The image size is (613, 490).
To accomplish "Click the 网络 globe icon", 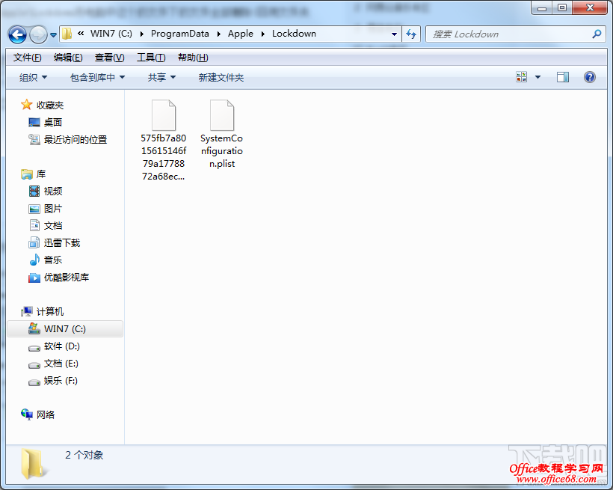I will pyautogui.click(x=27, y=414).
